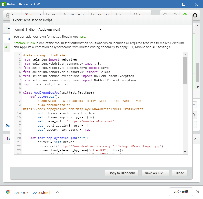
Task: Close the Export Test Case dialog
Action: coord(180,173)
